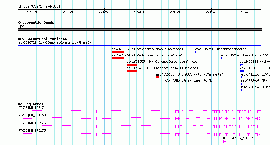Click the 27430k ruler tick label
Image resolution: width=270 pixels, height=145 pixels.
[x=211, y=12]
